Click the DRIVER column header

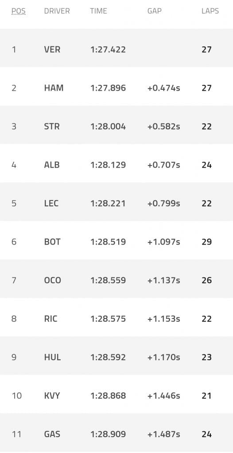point(57,11)
